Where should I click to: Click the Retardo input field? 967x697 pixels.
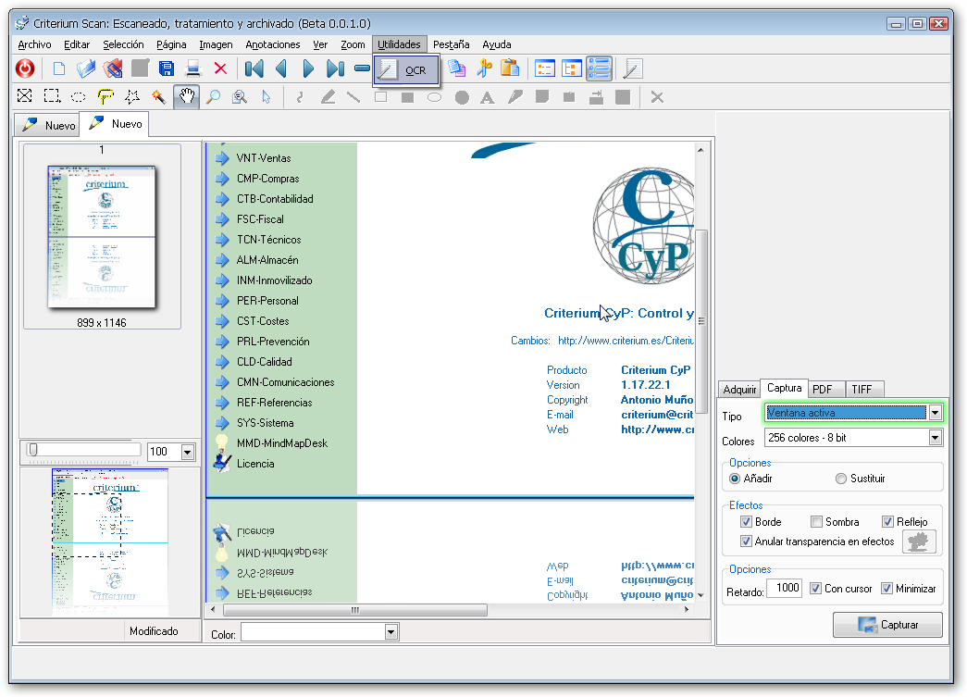[785, 589]
